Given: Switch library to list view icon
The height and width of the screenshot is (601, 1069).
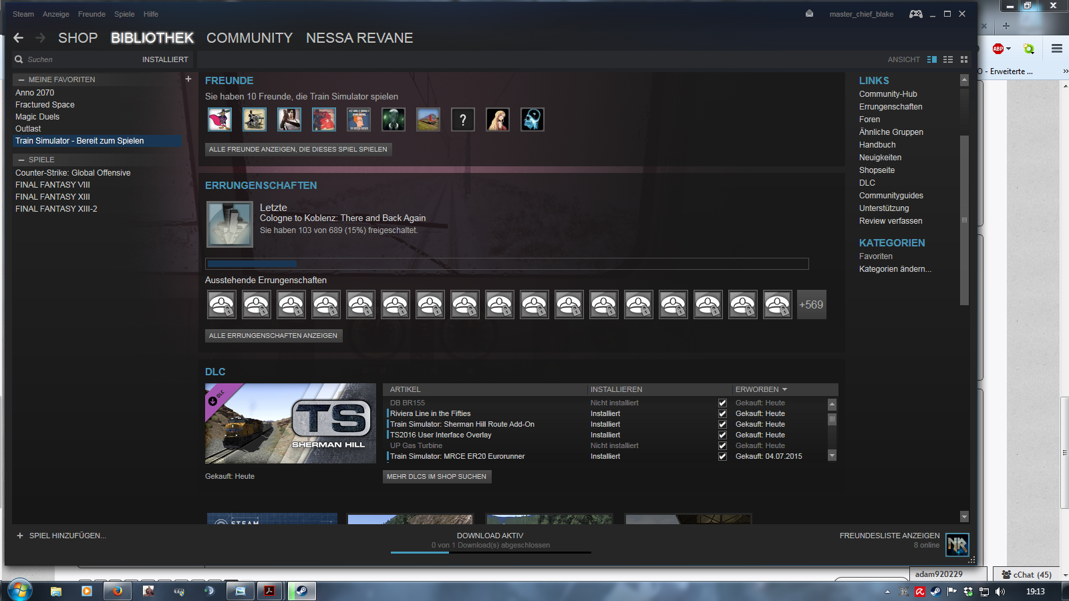Looking at the screenshot, I should point(948,59).
